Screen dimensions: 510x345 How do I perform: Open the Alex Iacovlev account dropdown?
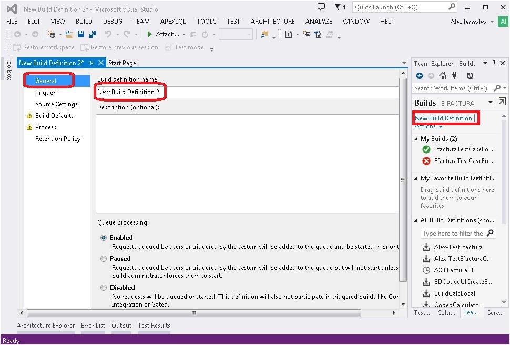[x=492, y=22]
